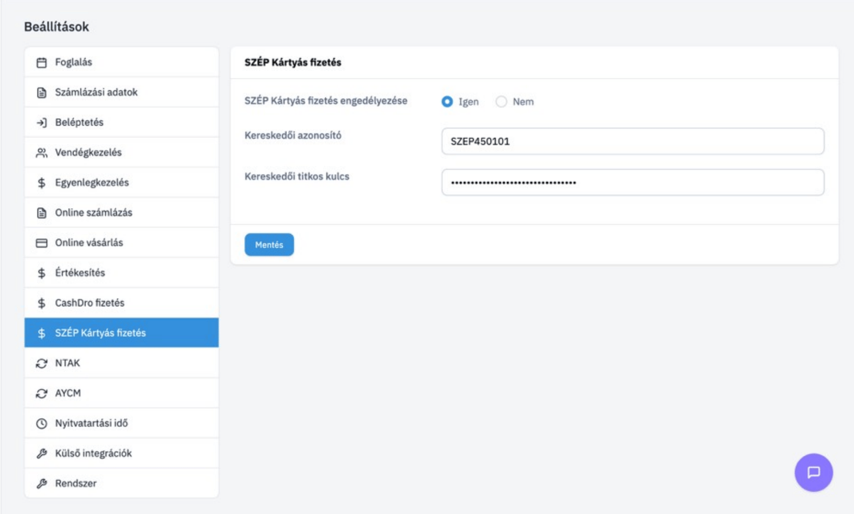
Task: Select the Igen radio button
Action: click(x=447, y=102)
